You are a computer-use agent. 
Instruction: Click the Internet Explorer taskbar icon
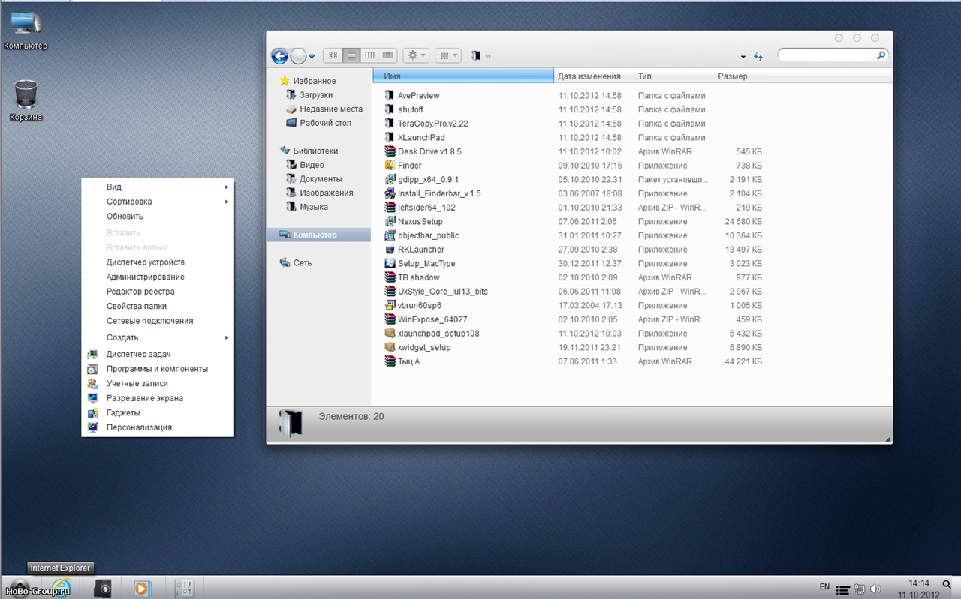[x=60, y=588]
